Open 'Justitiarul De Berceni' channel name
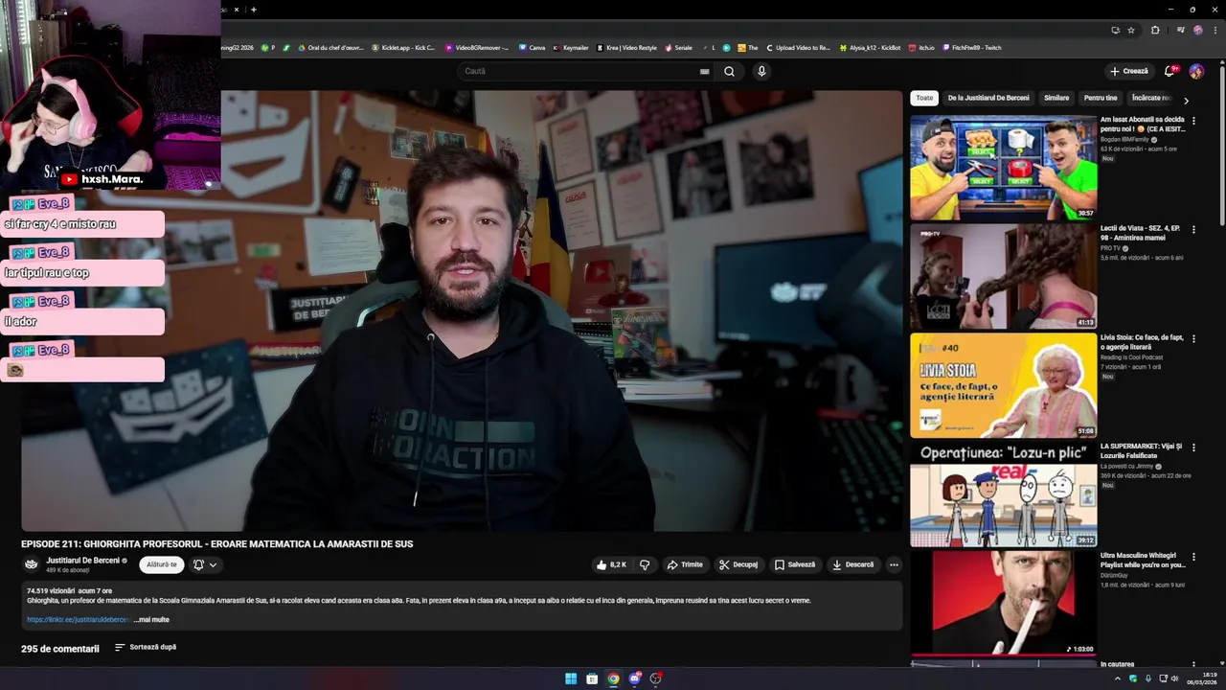 click(83, 560)
